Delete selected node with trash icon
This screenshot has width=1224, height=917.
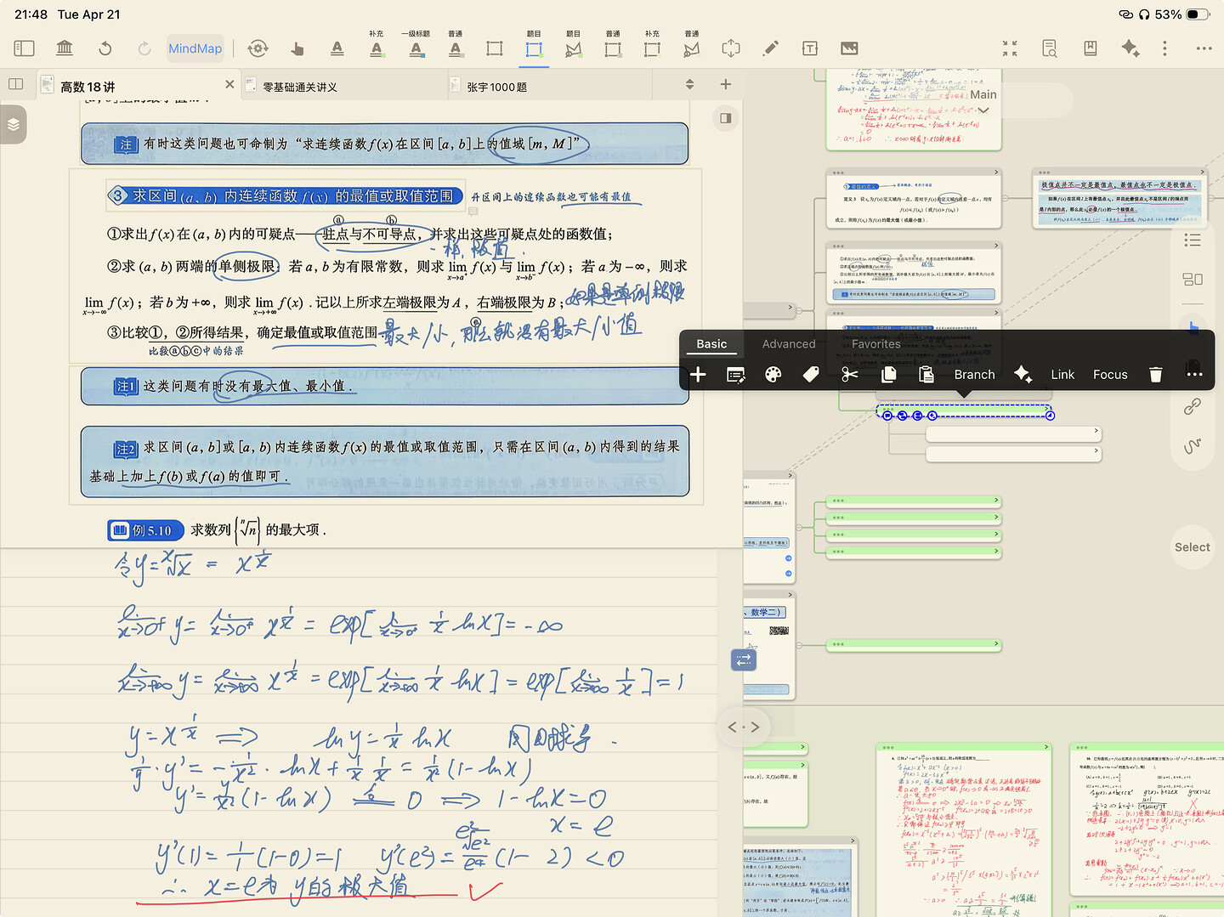pos(1155,375)
